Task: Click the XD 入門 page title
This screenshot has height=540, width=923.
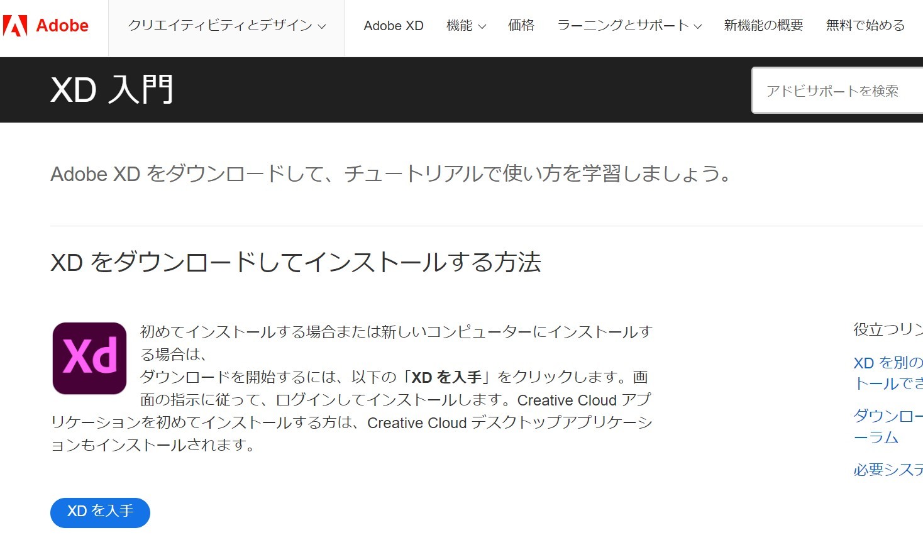Action: 112,90
